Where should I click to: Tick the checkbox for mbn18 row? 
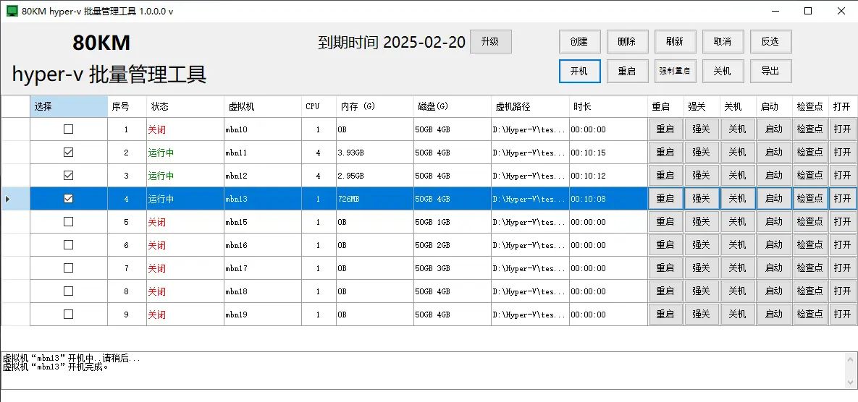point(68,291)
